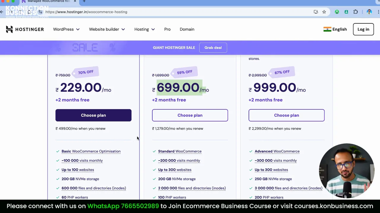The image size is (380, 213).
Task: Open the Domain menu item
Action: (x=187, y=29)
